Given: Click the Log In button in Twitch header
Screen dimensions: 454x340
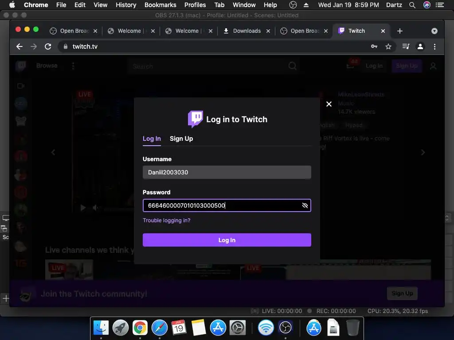Looking at the screenshot, I should pos(374,66).
